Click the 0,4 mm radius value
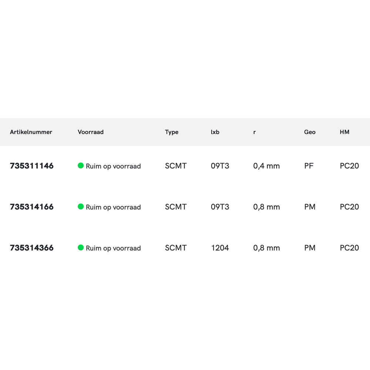Image resolution: width=370 pixels, height=370 pixels. (266, 166)
